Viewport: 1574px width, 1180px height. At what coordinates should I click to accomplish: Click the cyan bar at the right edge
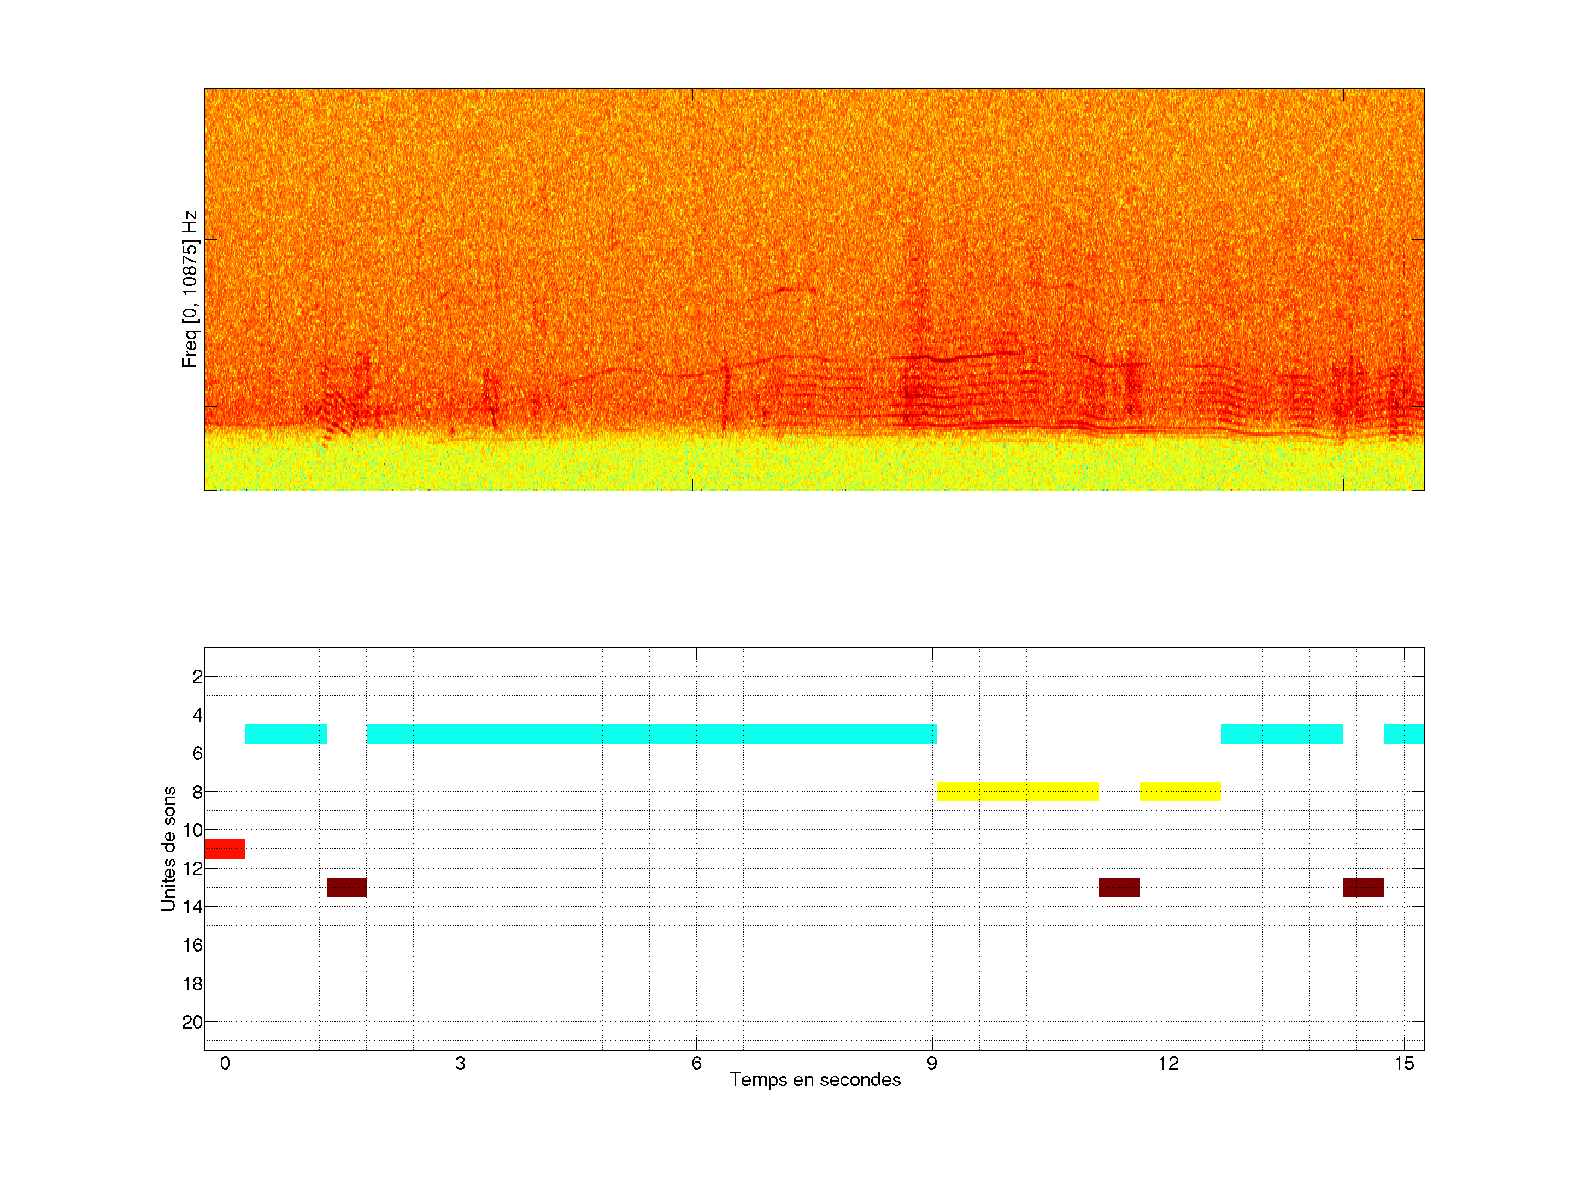(x=1403, y=733)
